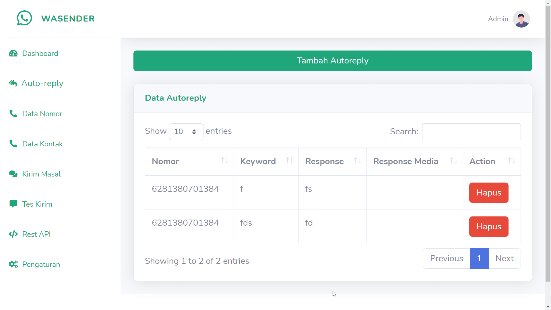Open the Data Kontak menu item
Screen dimensions: 551x310
(42, 144)
